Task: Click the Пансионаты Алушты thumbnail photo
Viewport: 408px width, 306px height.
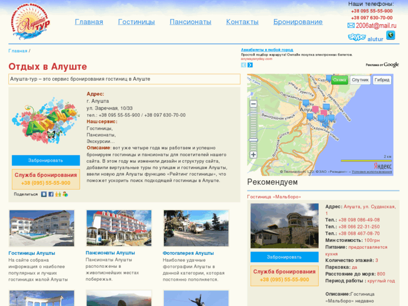Action: 119,229
